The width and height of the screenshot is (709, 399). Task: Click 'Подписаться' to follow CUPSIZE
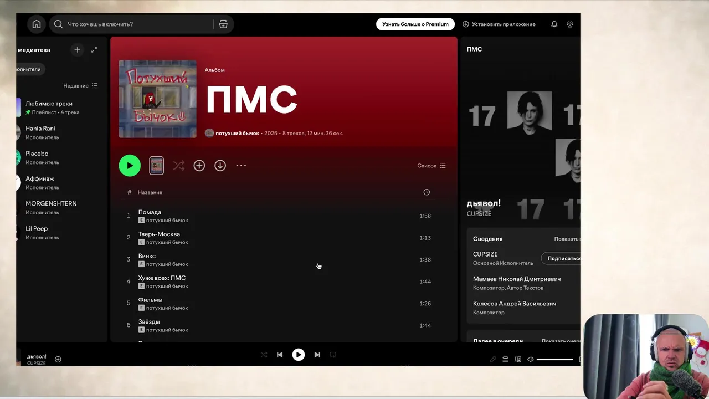pos(561,258)
